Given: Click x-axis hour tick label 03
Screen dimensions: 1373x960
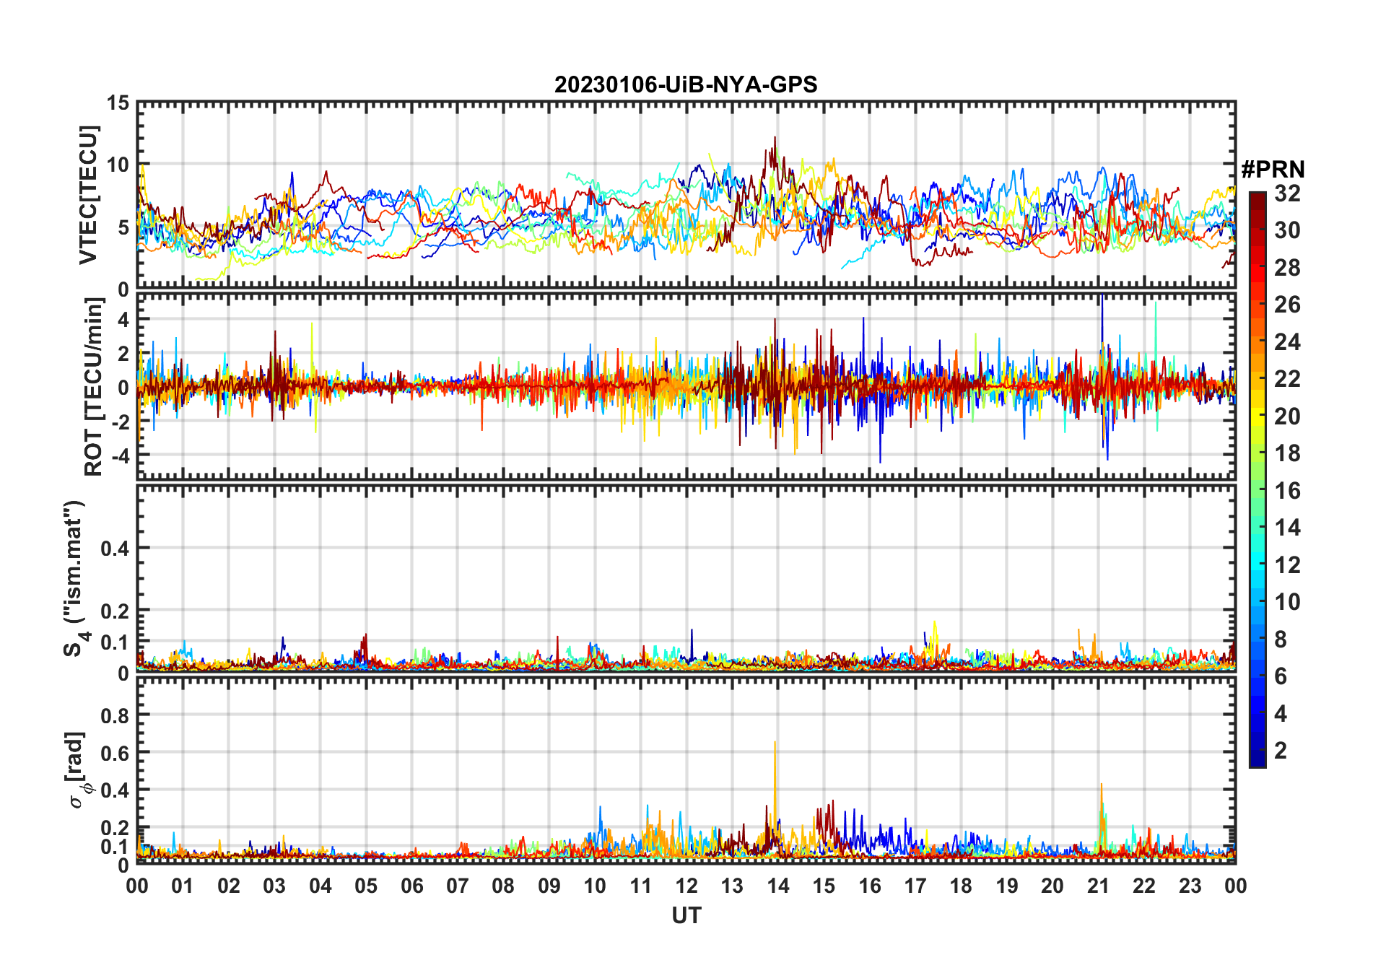Looking at the screenshot, I should coord(274,886).
